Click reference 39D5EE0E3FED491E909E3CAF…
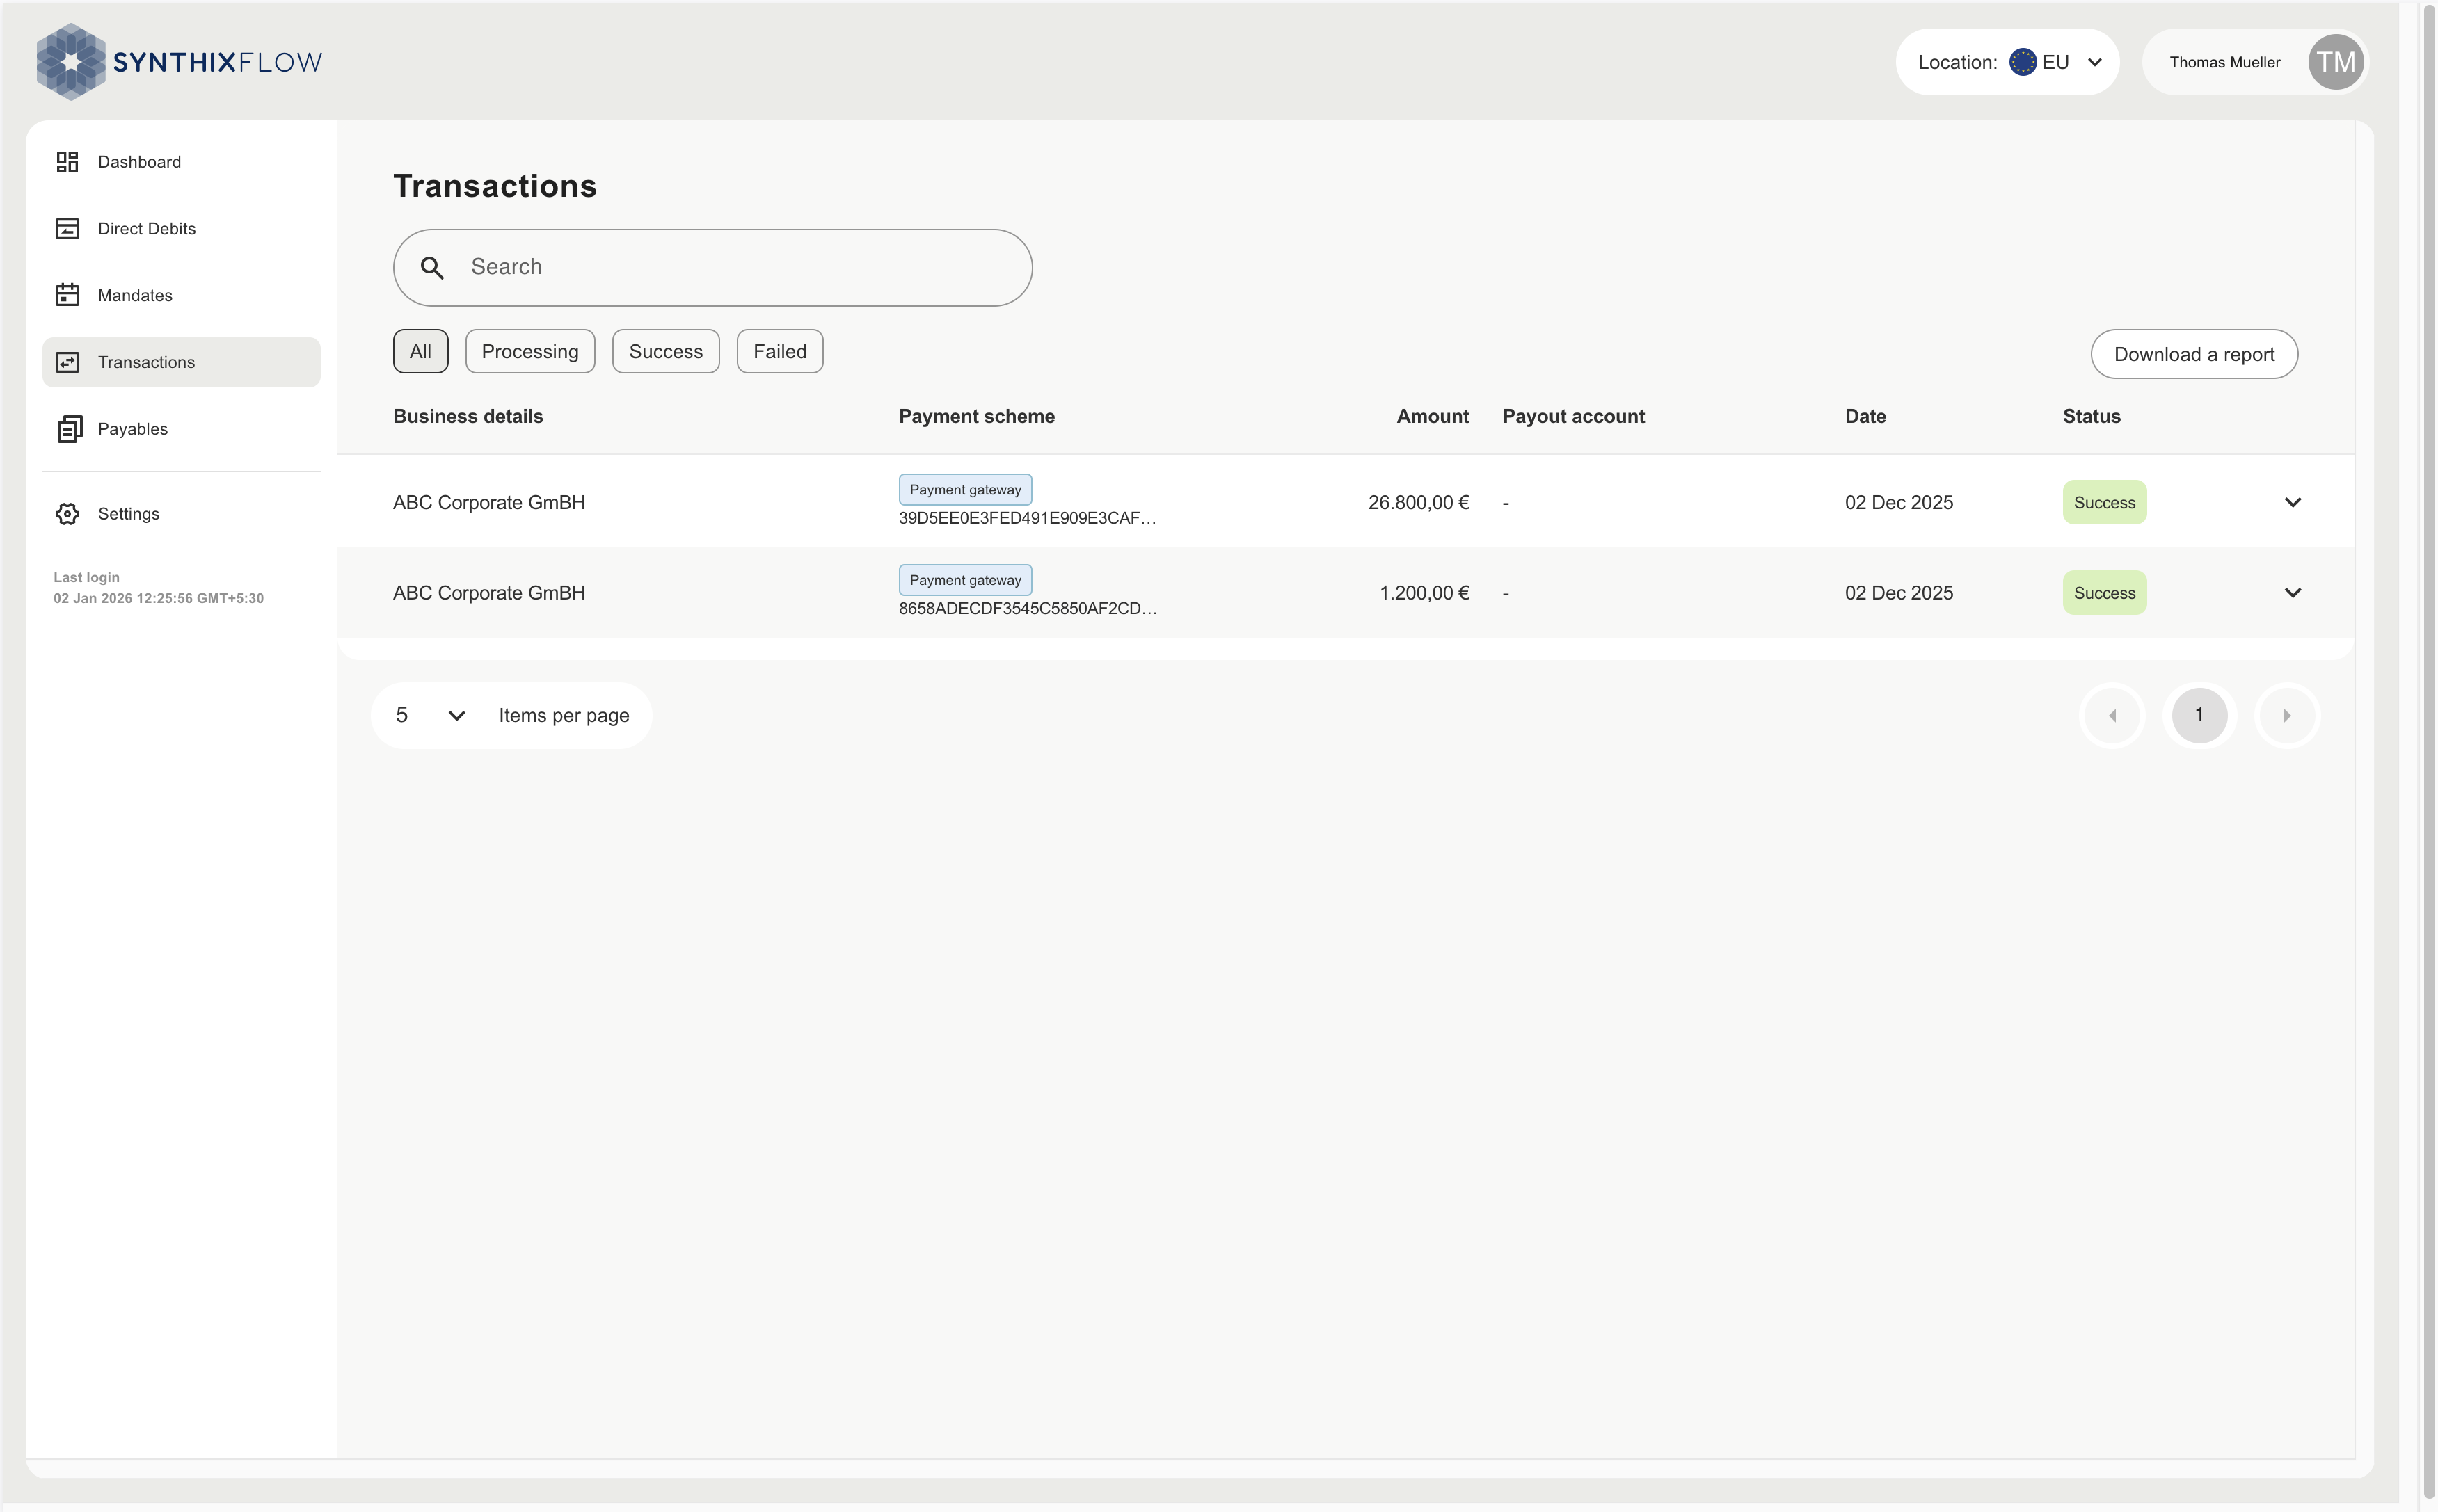This screenshot has height=1512, width=2438. 1026,518
